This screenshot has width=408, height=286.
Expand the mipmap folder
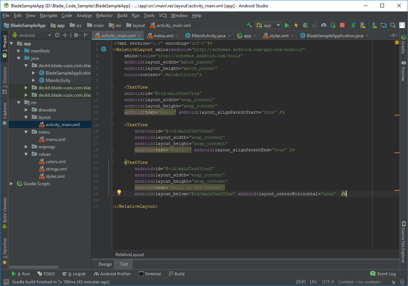[x=26, y=147]
